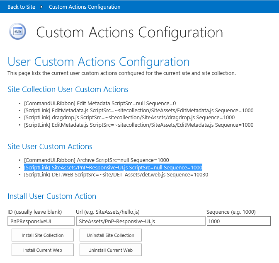279x263 pixels.
Task: Focus the ID field containing PnPResponsiveUI
Action: (41, 221)
